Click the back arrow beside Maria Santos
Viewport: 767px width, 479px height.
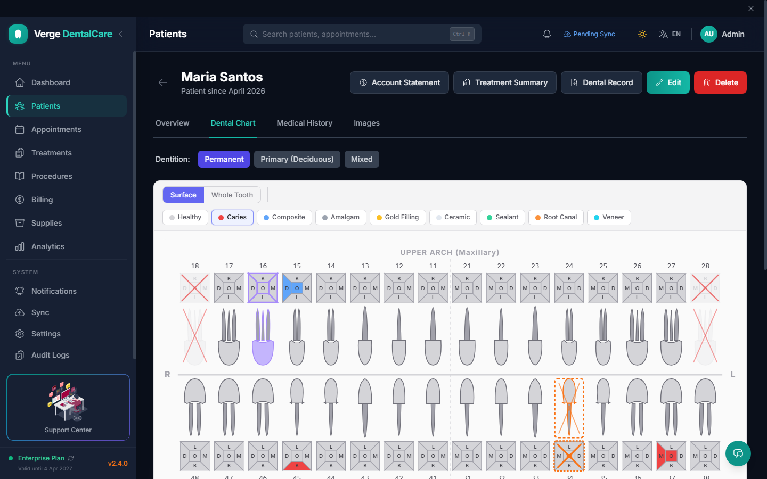tap(163, 82)
